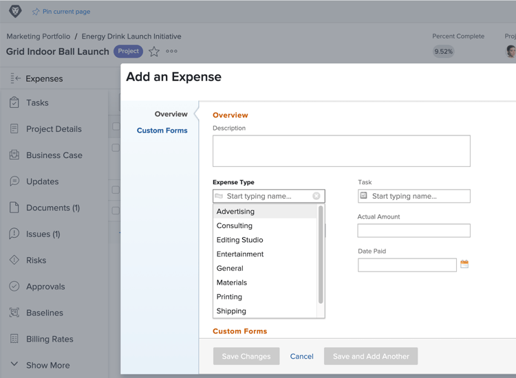Open Project Details in sidebar
Viewport: 516px width, 378px height.
[54, 129]
